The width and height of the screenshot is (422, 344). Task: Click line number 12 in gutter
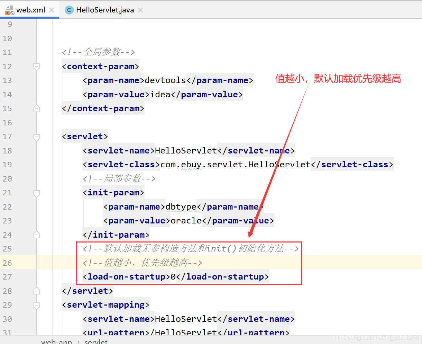7,67
